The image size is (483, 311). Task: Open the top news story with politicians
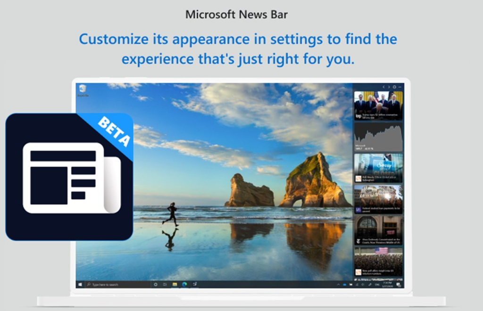(378, 105)
